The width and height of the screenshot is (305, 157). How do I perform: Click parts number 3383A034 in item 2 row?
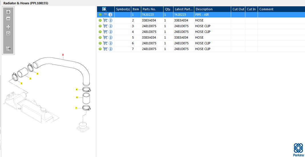pyautogui.click(x=149, y=20)
